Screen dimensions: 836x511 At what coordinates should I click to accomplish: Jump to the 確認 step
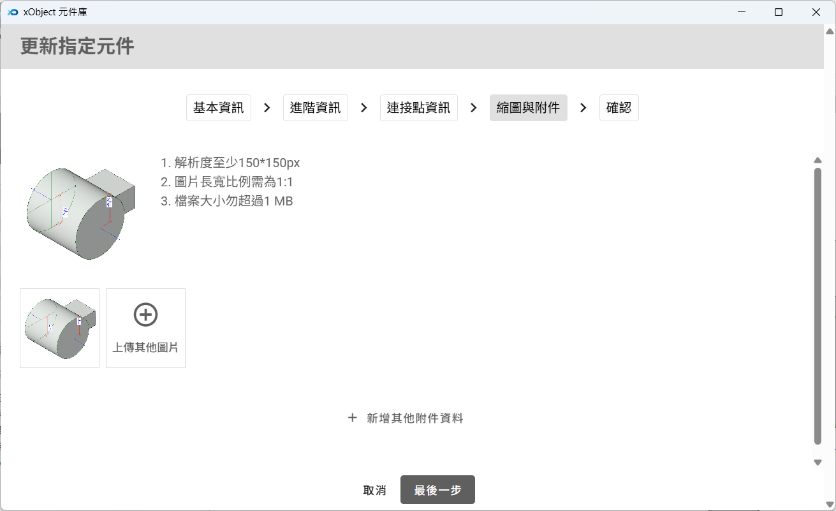[x=619, y=108]
